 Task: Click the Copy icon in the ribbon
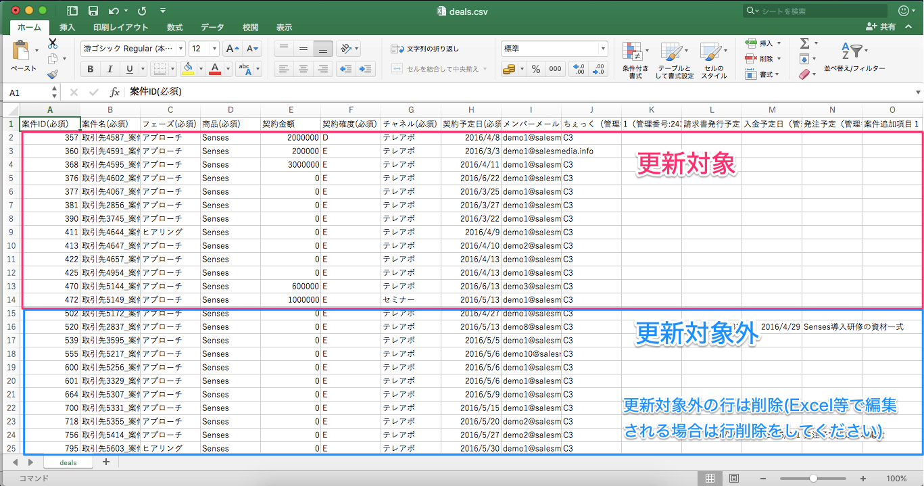click(x=53, y=59)
